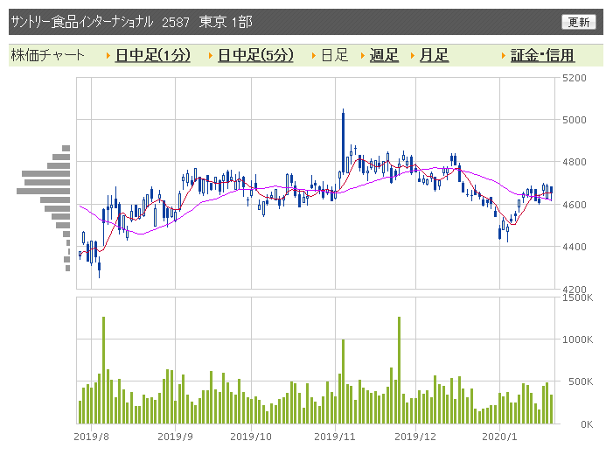Click orange arrow beside 日中足(5分)
Screen dimensions: 613x455
click(x=211, y=56)
